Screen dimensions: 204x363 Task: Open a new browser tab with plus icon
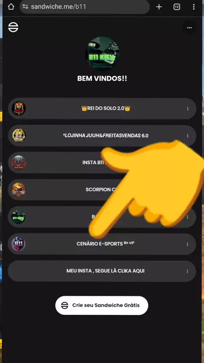159,7
